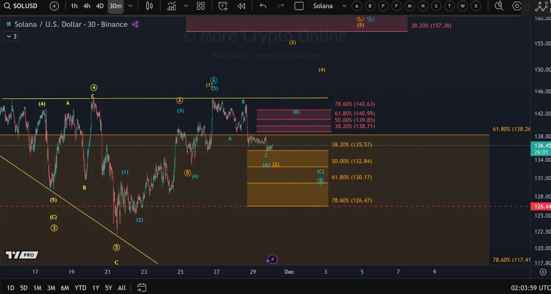Open the purple lightning event marker
The width and height of the screenshot is (551, 294).
pyautogui.click(x=272, y=259)
